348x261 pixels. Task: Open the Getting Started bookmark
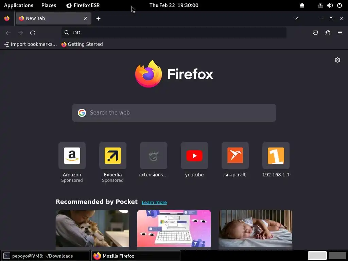82,45
